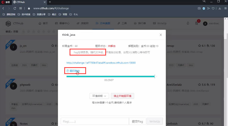Close the CTFHub browser tab
Image resolution: width=228 pixels, height=126 pixels.
coord(45,2)
